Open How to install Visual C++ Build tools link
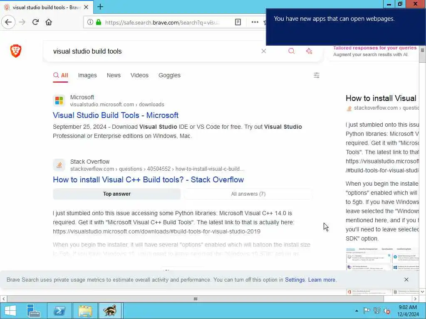The image size is (426, 319). click(149, 179)
